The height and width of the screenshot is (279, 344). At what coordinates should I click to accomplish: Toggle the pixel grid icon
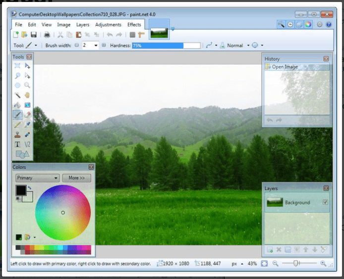(x=132, y=34)
